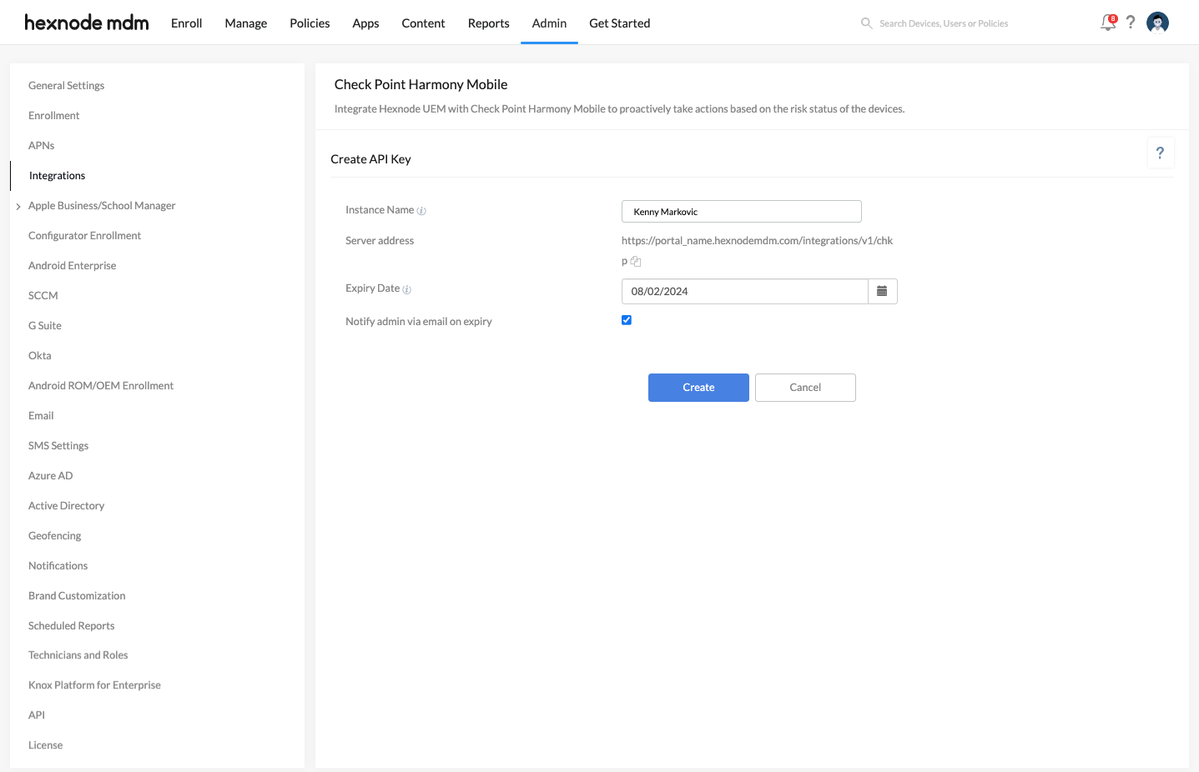1199x772 pixels.
Task: Open the notifications bell icon
Action: point(1108,23)
